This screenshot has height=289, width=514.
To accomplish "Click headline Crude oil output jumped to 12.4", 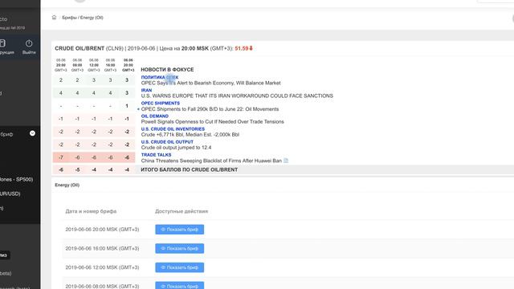I will pos(176,148).
